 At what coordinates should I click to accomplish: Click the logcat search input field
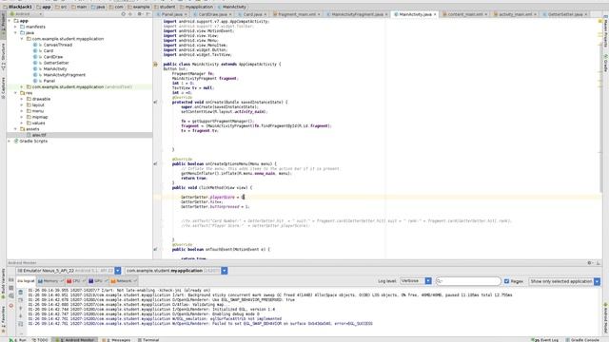(468, 281)
